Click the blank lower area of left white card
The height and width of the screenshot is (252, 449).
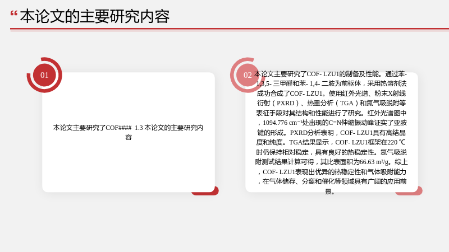[x=129, y=166]
